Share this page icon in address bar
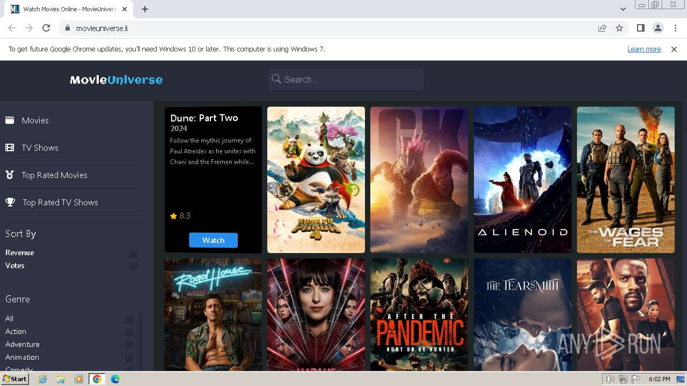Image resolution: width=687 pixels, height=386 pixels. coord(602,28)
